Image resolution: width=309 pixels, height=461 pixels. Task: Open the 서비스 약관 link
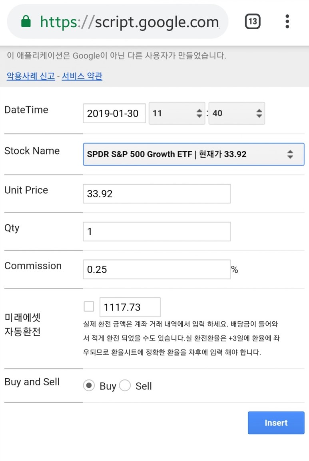[82, 76]
